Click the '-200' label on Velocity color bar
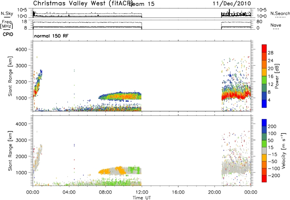The image size is (290, 200). [274, 175]
